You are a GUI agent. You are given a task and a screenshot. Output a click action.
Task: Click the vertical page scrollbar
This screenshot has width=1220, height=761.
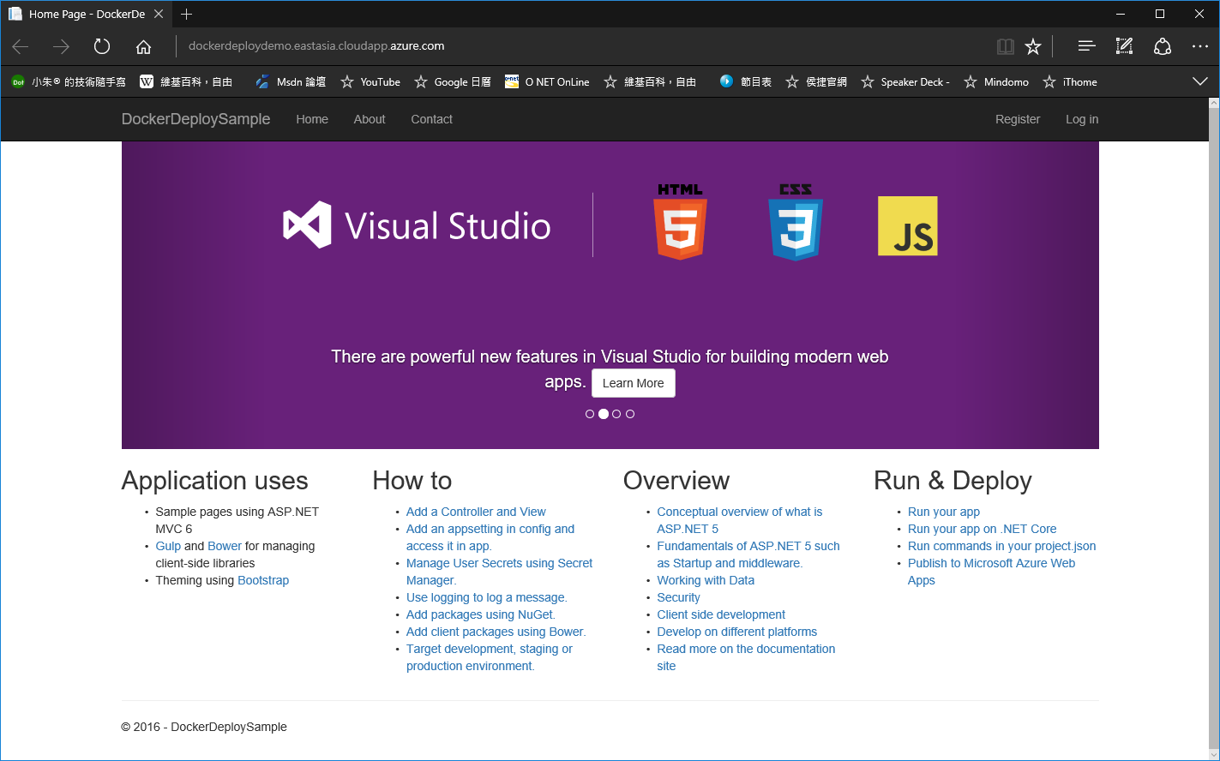[1214, 428]
